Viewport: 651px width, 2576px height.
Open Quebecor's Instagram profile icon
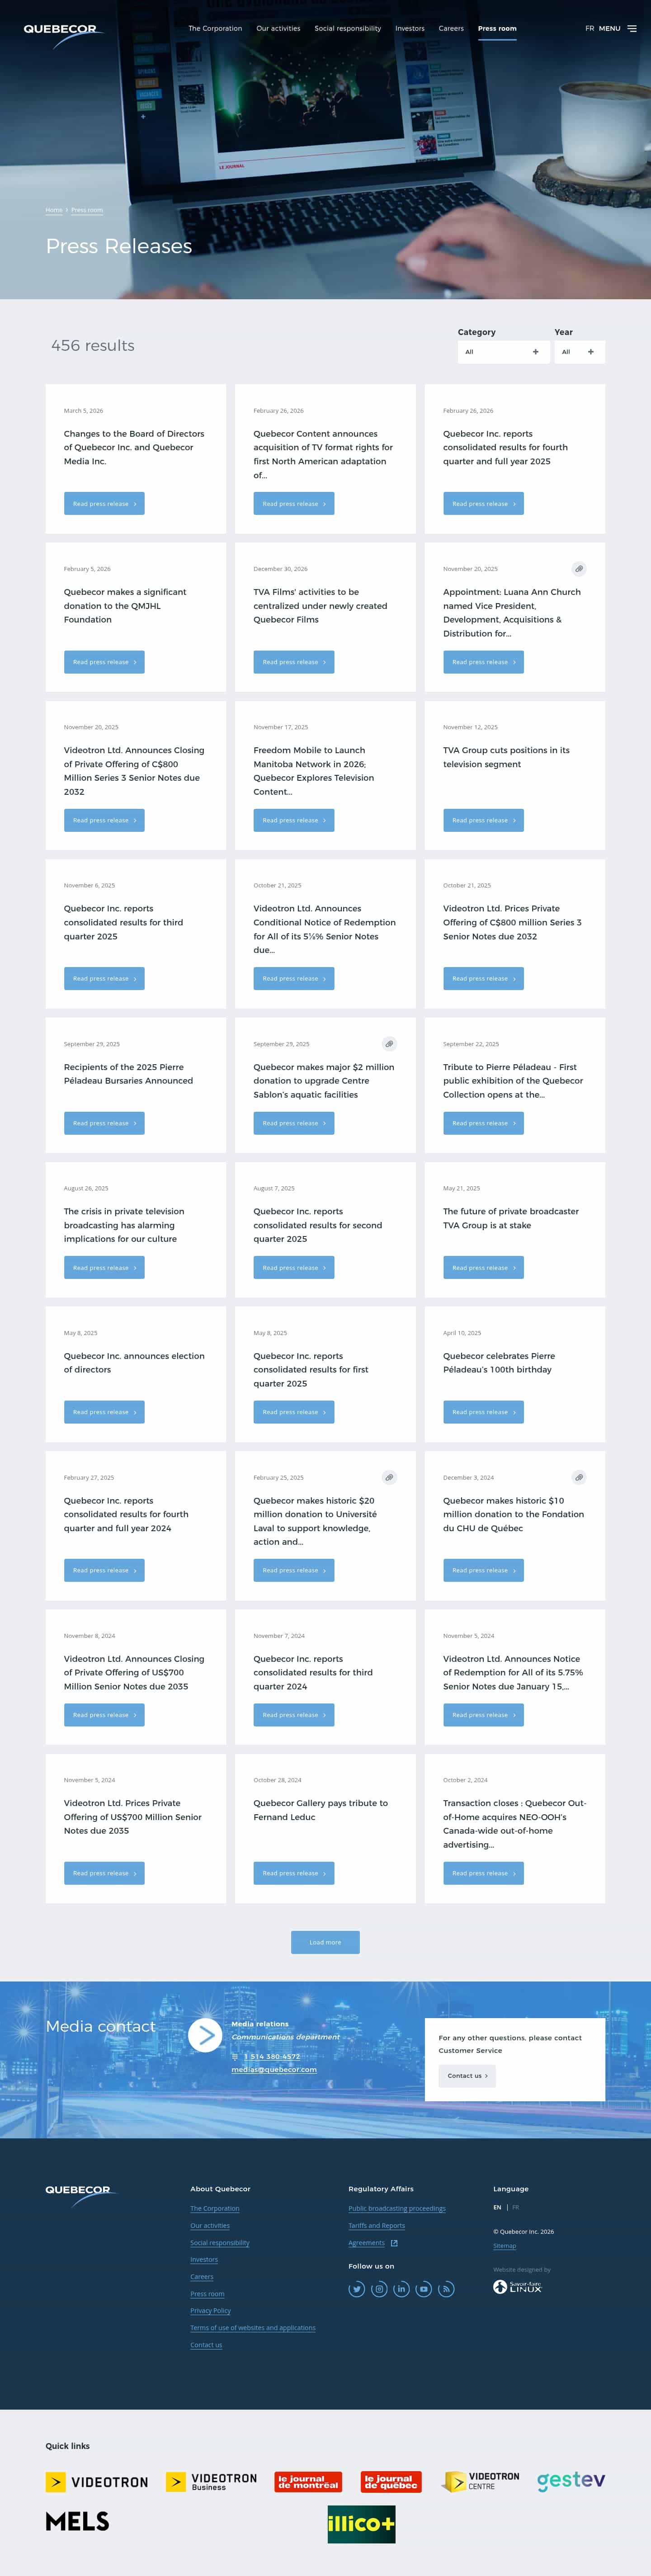tap(379, 2289)
